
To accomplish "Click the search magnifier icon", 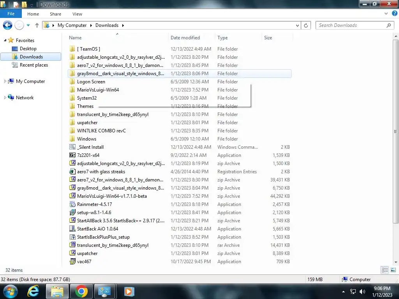I will click(x=388, y=25).
